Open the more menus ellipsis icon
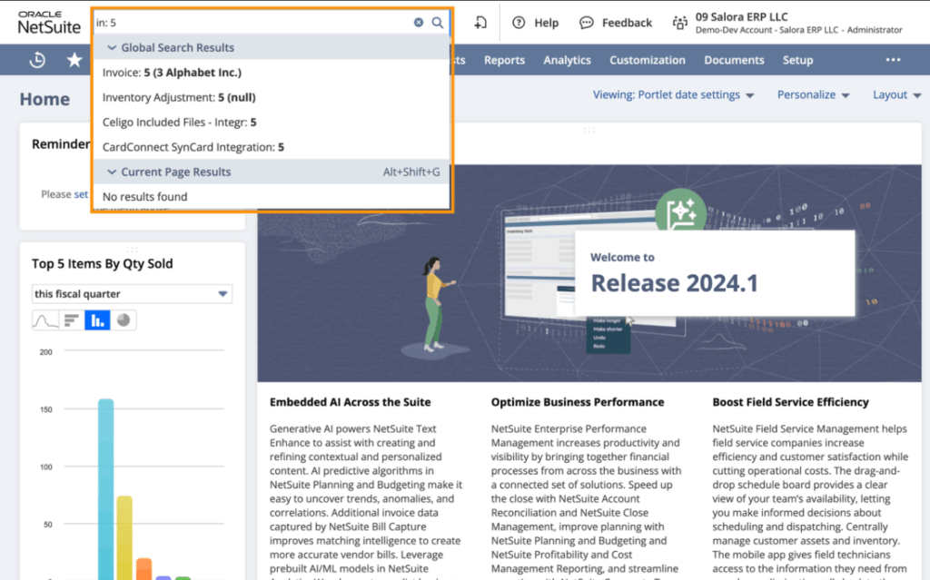This screenshot has height=580, width=930. [x=893, y=60]
